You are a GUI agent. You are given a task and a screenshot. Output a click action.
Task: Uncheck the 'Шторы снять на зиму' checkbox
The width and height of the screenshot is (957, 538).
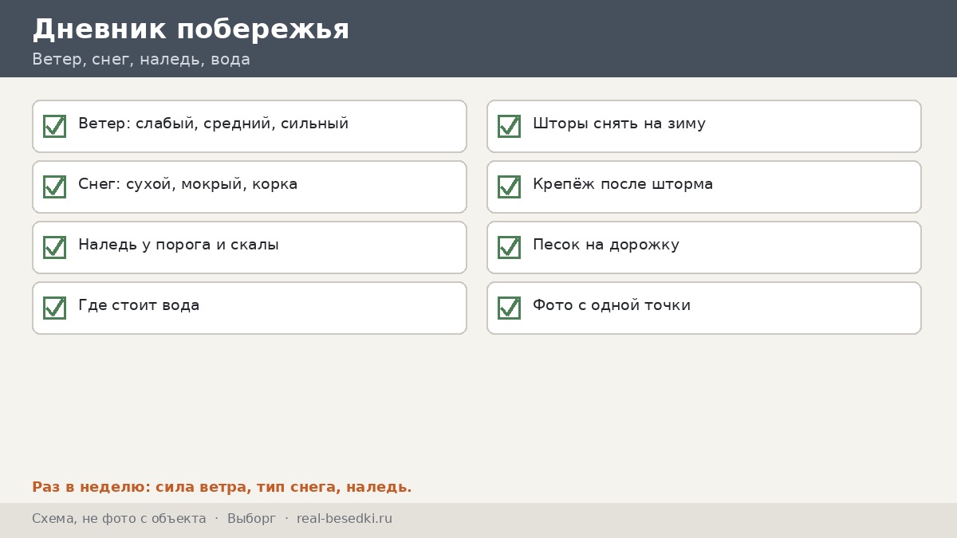click(x=509, y=126)
